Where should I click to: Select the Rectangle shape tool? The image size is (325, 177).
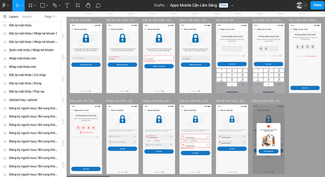pos(42,5)
